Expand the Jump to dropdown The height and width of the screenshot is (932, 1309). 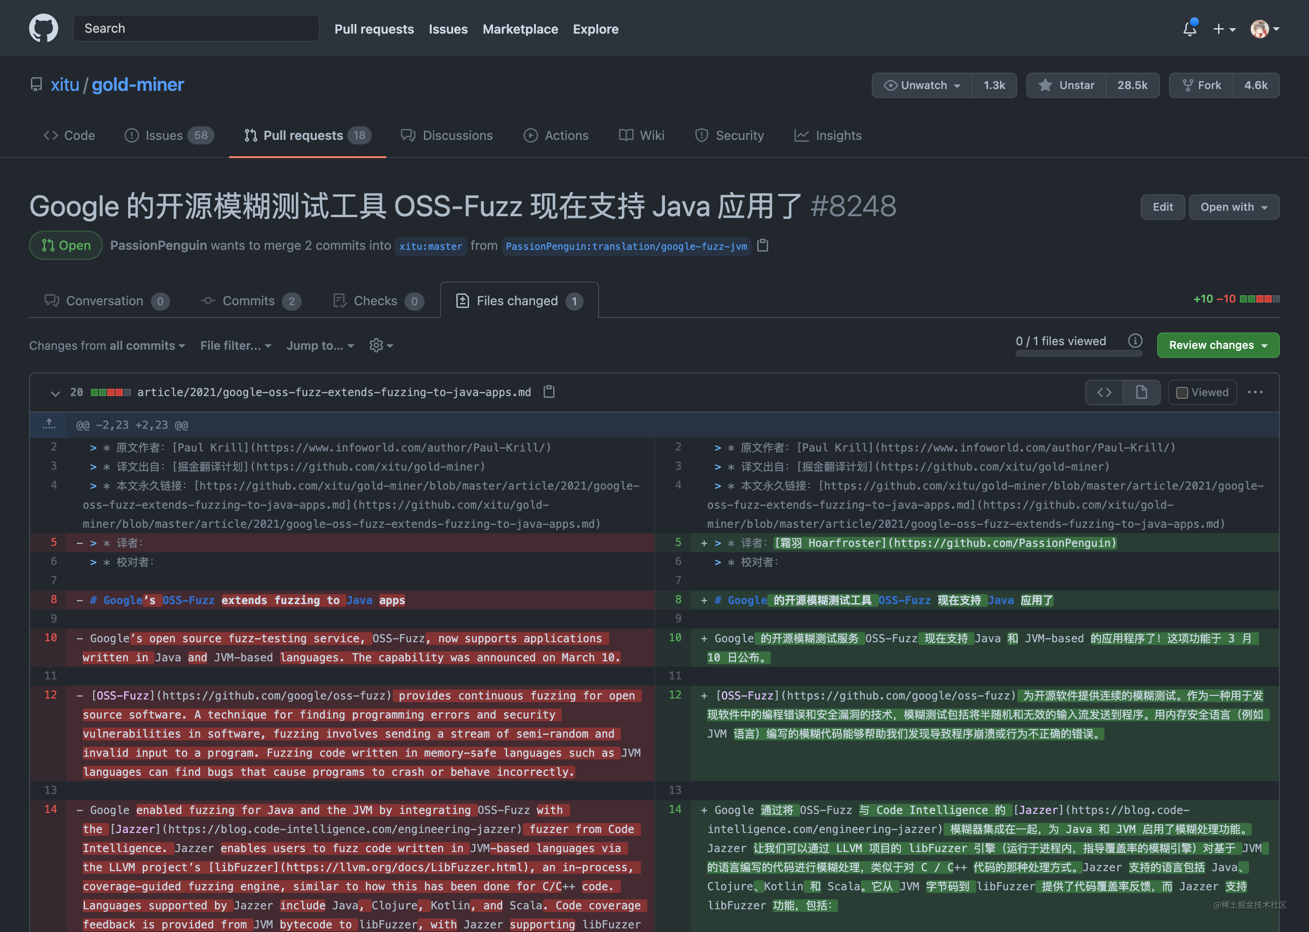coord(320,346)
